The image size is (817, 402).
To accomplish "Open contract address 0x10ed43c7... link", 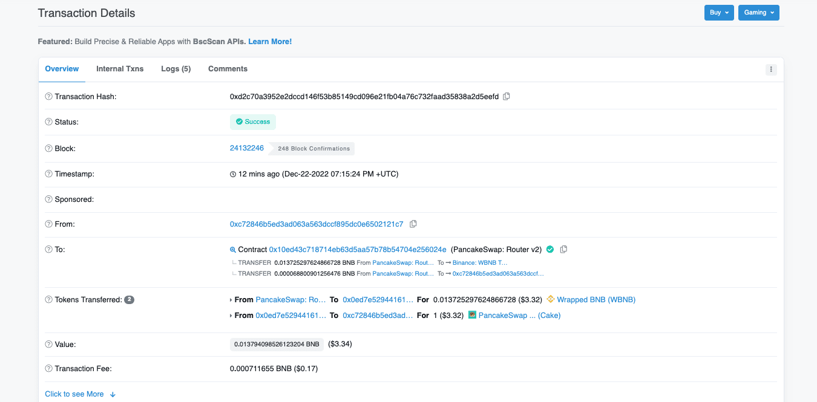I will tap(358, 250).
